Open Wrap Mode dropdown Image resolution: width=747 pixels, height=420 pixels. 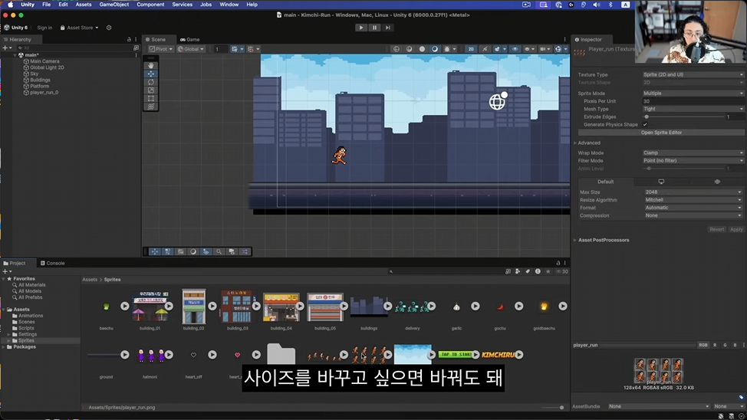pyautogui.click(x=693, y=153)
